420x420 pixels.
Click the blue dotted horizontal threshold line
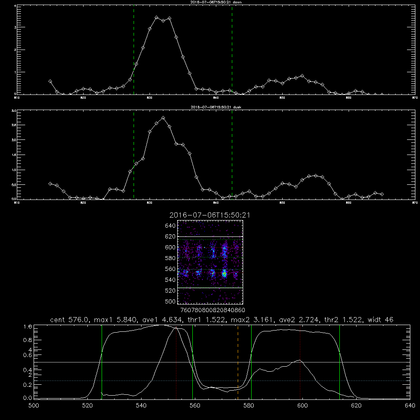[222, 381]
